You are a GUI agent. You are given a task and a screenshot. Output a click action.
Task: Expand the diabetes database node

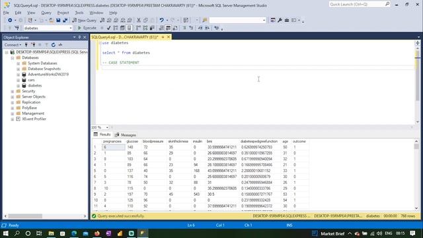(x=18, y=85)
